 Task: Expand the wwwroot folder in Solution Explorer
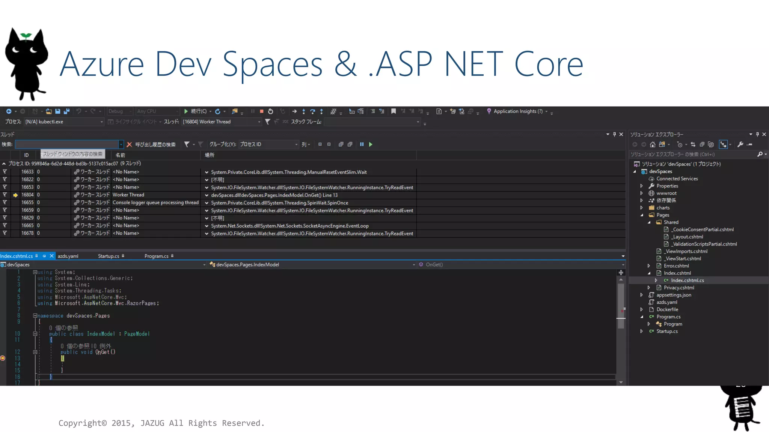642,193
